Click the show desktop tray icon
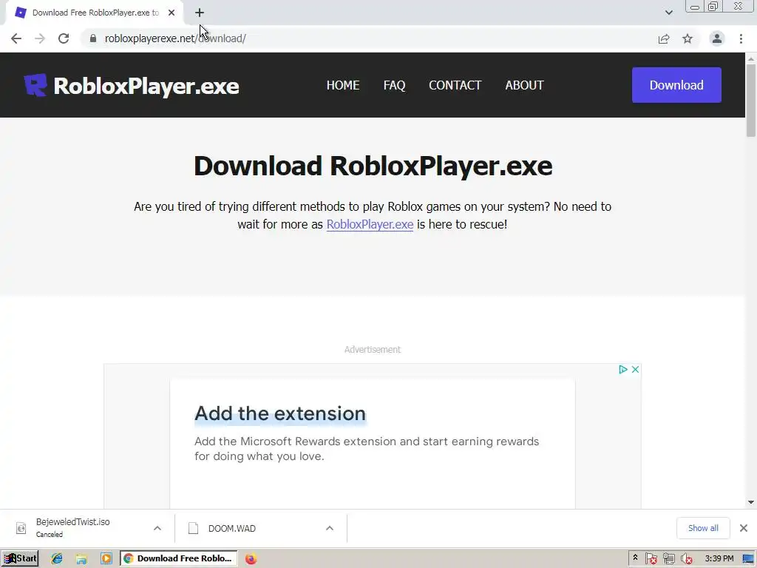 coord(749,559)
